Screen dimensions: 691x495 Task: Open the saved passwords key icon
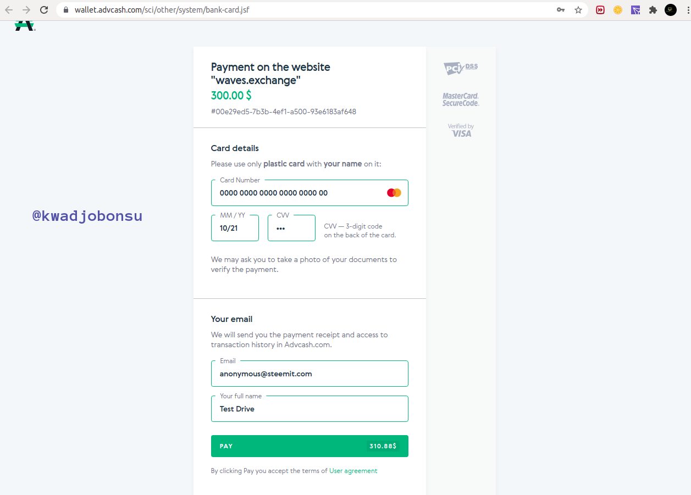561,10
